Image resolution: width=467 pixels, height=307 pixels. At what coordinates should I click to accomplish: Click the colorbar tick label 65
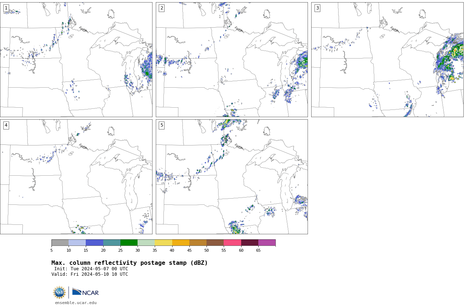point(258,250)
